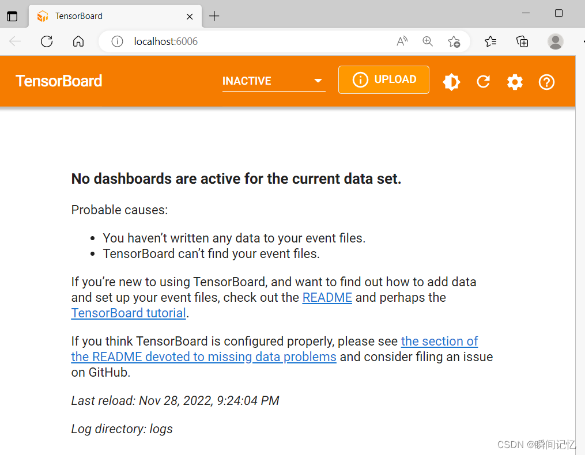Follow the TensorBoard tutorial link
Viewport: 585px width, 455px height.
(128, 313)
